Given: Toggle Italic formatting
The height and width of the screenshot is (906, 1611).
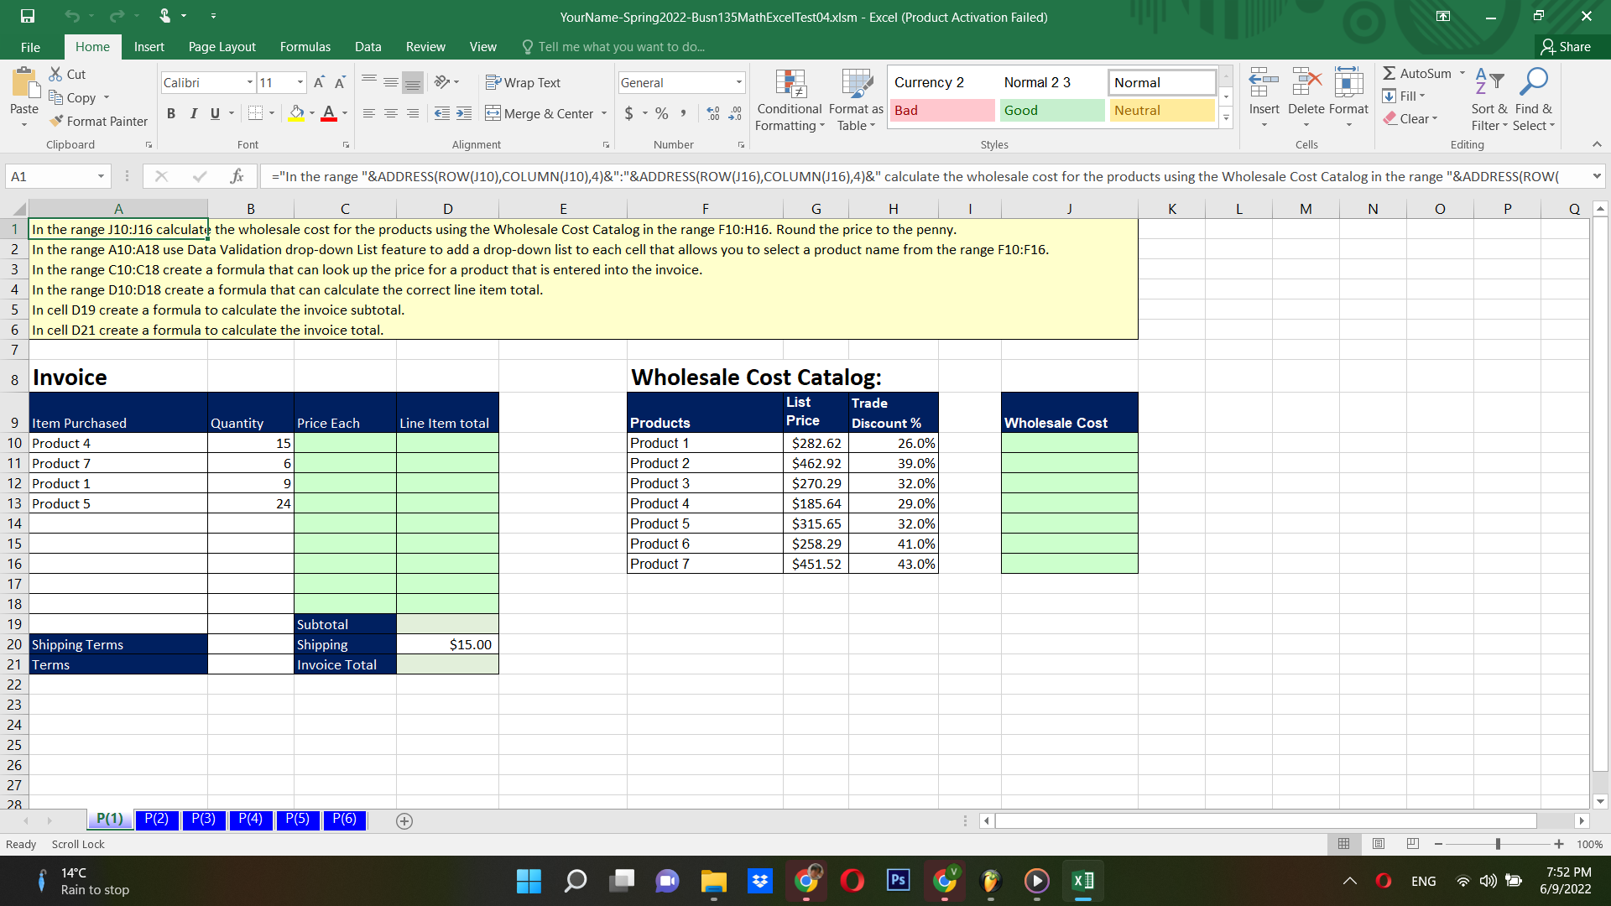Looking at the screenshot, I should [x=193, y=113].
